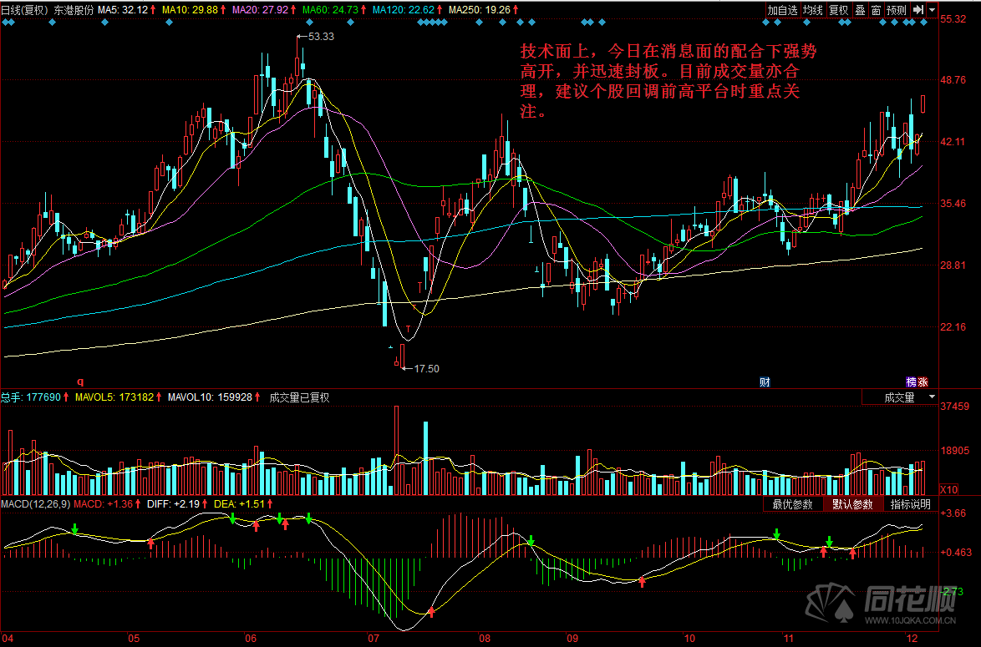
Task: Click the 窗 window layout icon
Action: 875,10
